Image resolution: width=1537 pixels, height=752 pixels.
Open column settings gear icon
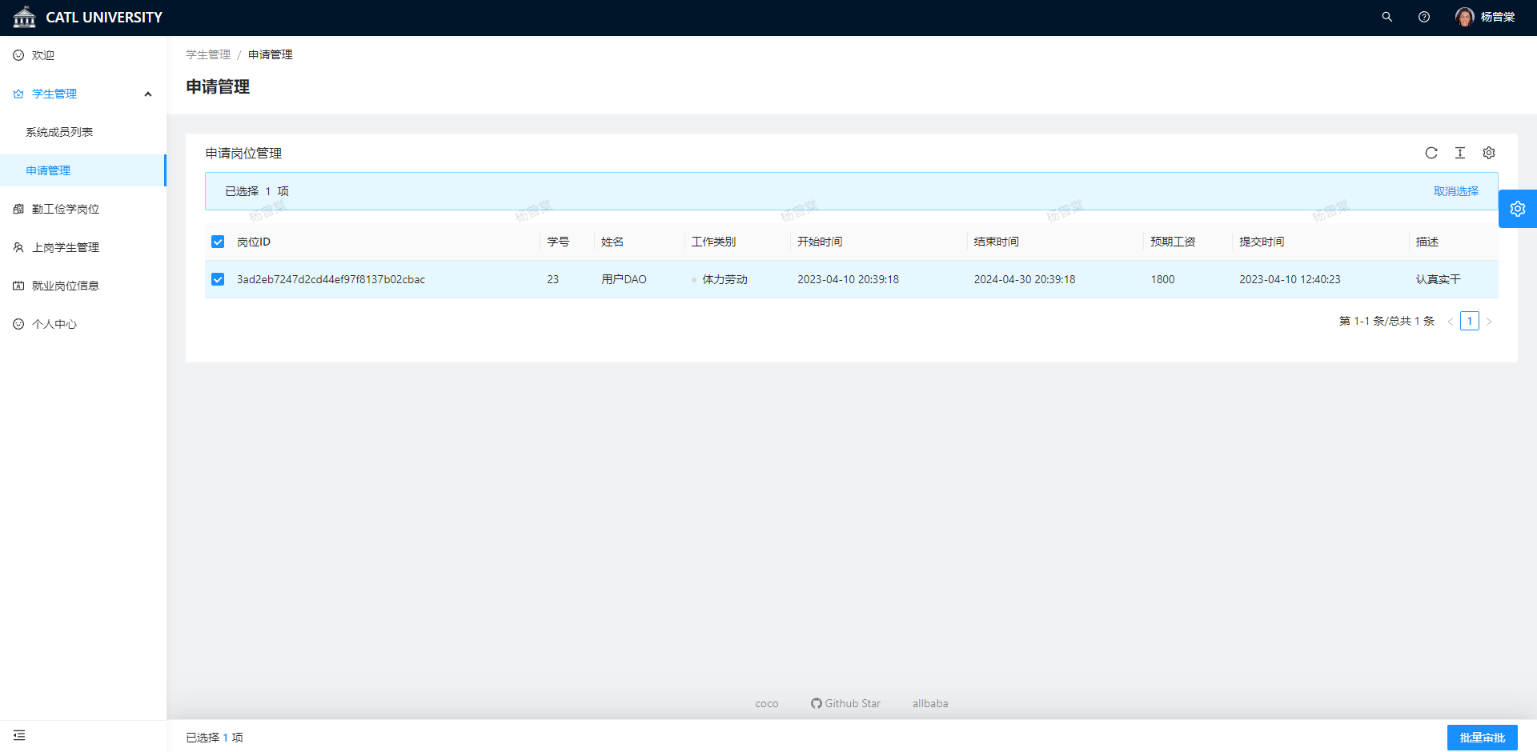pos(1489,153)
